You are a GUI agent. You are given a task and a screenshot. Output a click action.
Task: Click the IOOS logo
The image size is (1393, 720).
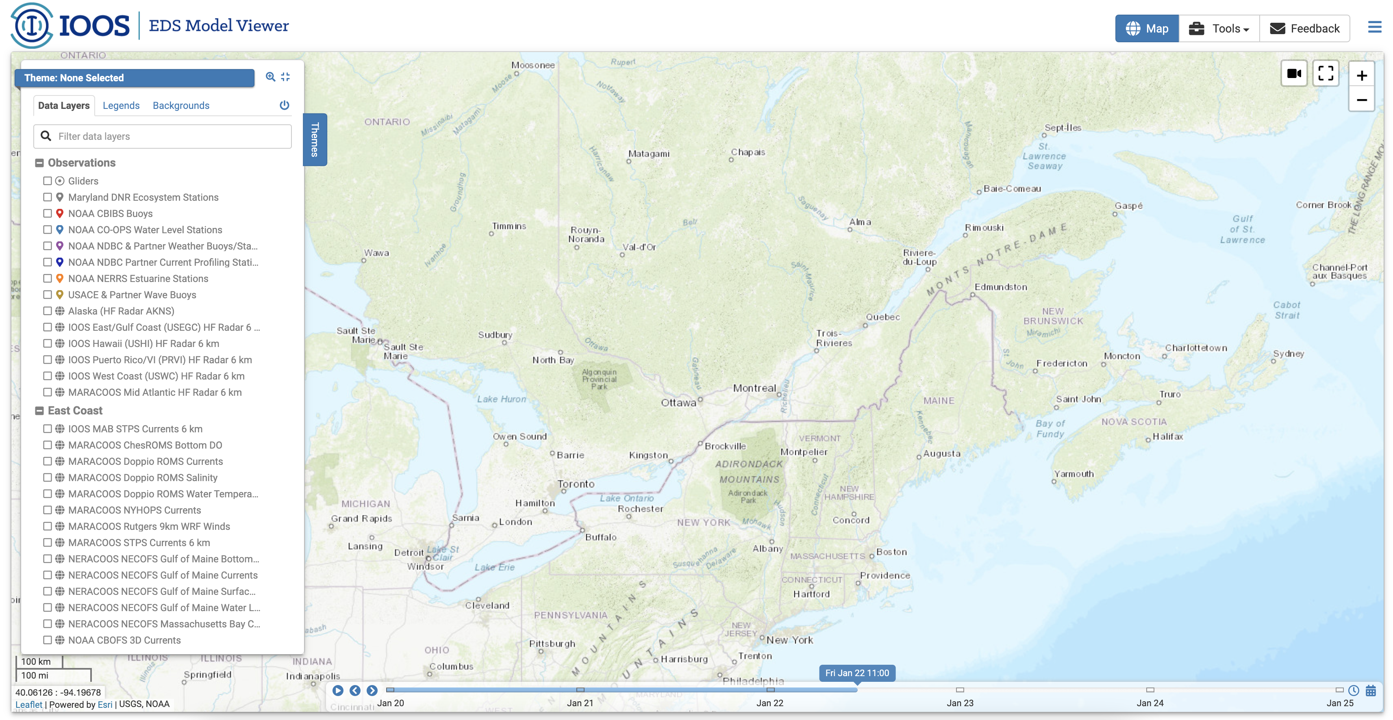pos(70,26)
